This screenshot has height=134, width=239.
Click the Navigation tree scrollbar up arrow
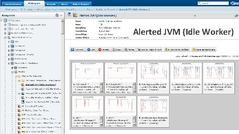coord(62,21)
